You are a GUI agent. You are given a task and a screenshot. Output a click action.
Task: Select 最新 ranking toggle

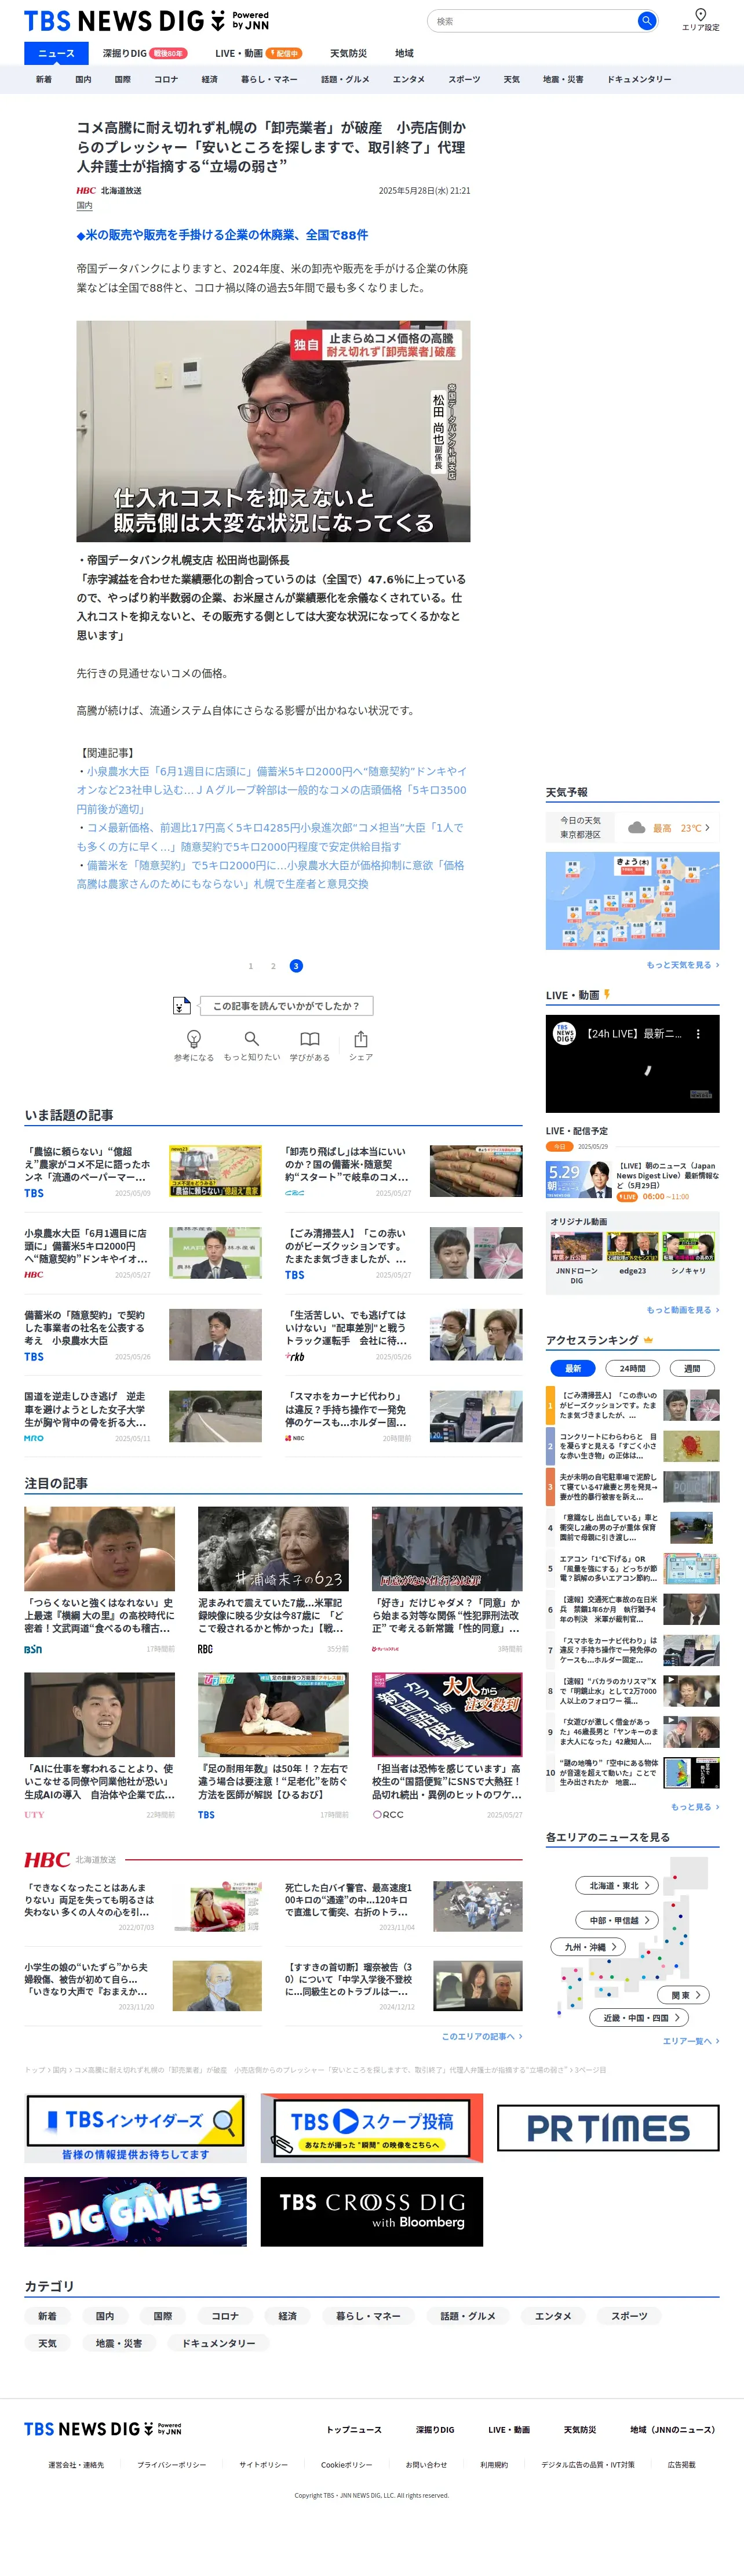[572, 1368]
